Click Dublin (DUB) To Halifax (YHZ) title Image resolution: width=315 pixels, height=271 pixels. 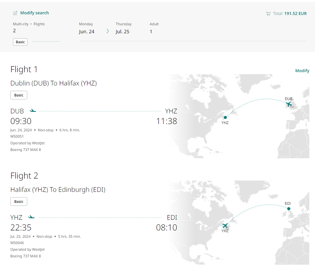point(53,83)
